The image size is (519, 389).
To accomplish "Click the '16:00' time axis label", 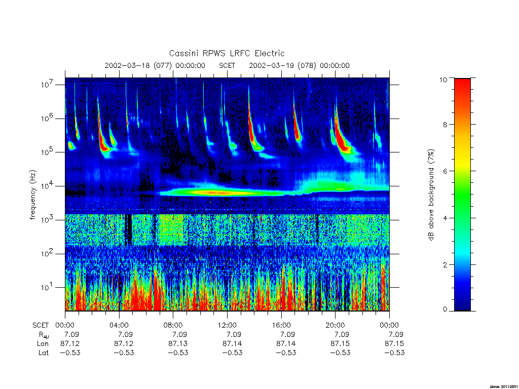I will pyautogui.click(x=281, y=325).
